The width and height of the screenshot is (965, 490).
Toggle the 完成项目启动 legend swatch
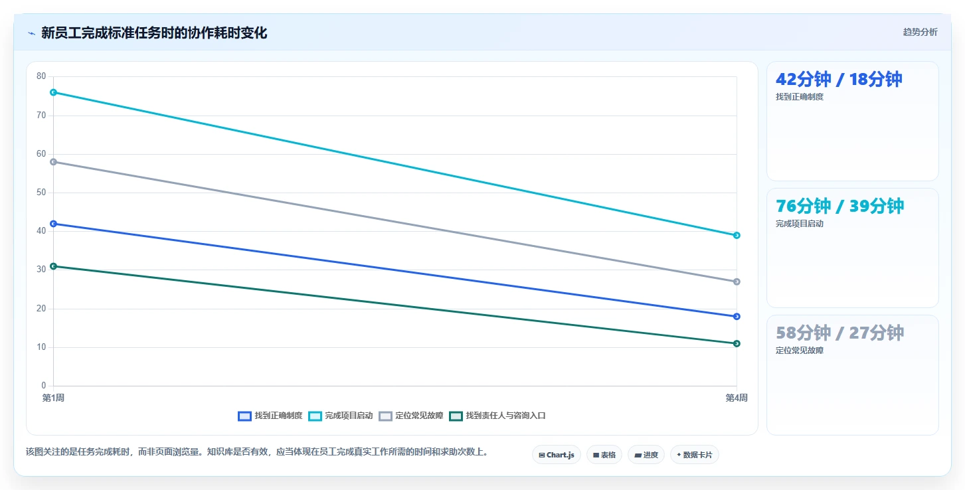coord(315,416)
